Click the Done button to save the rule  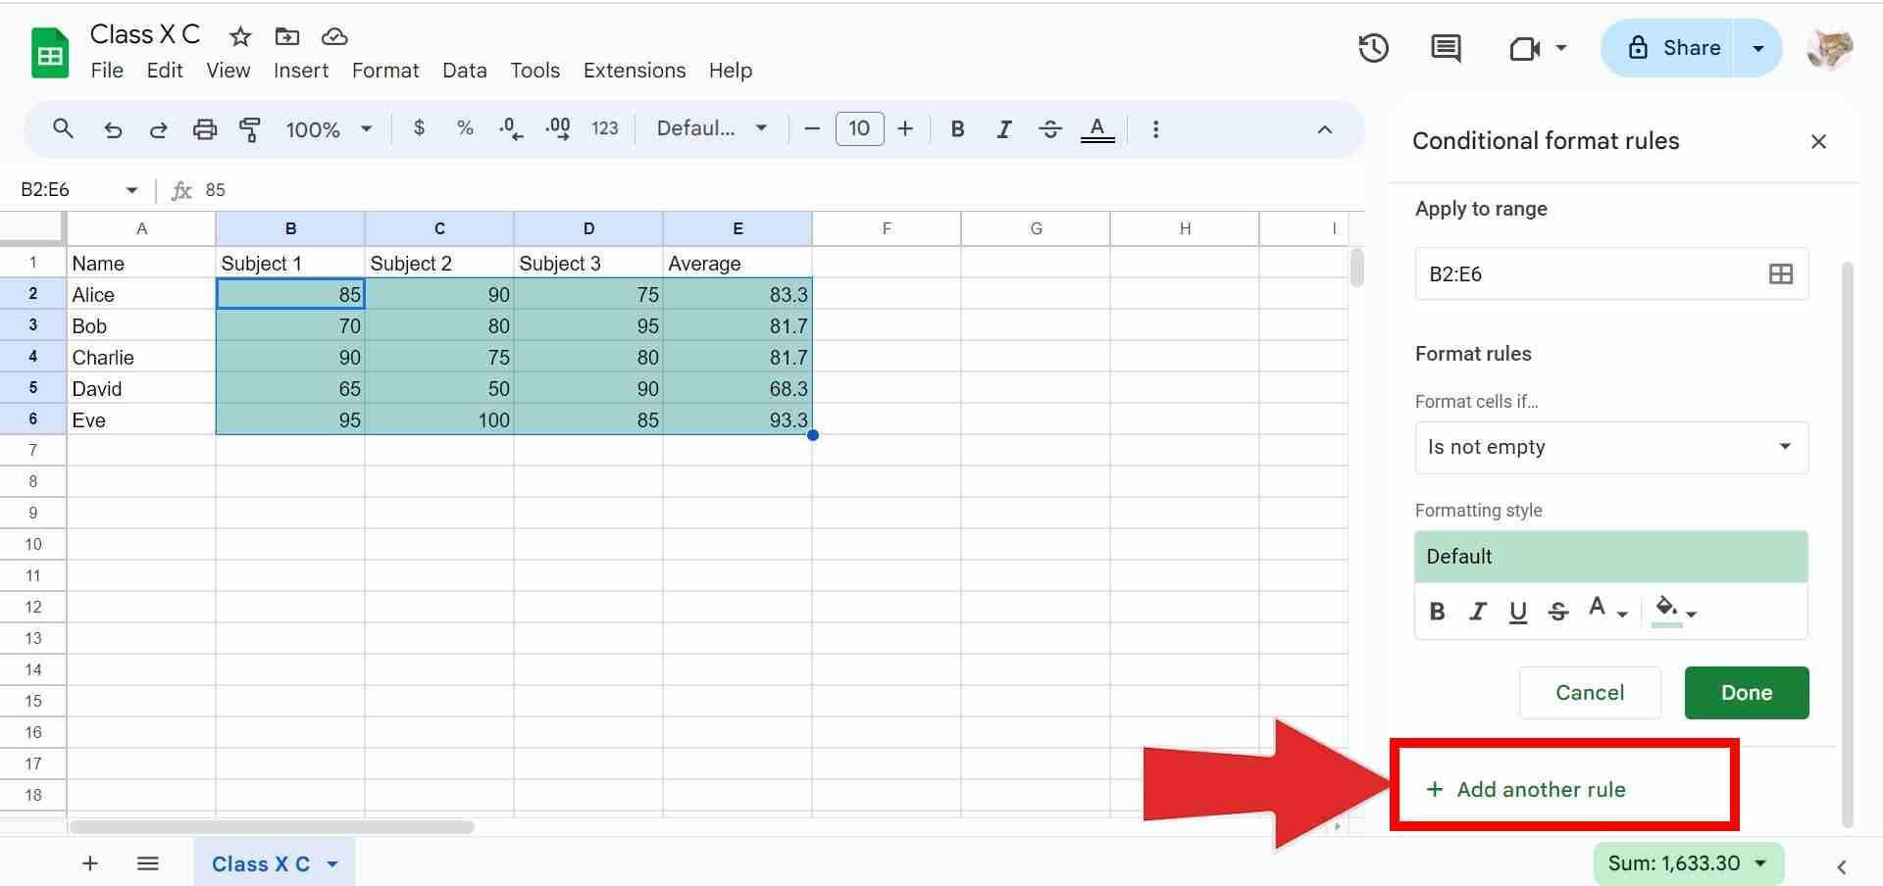(1746, 692)
